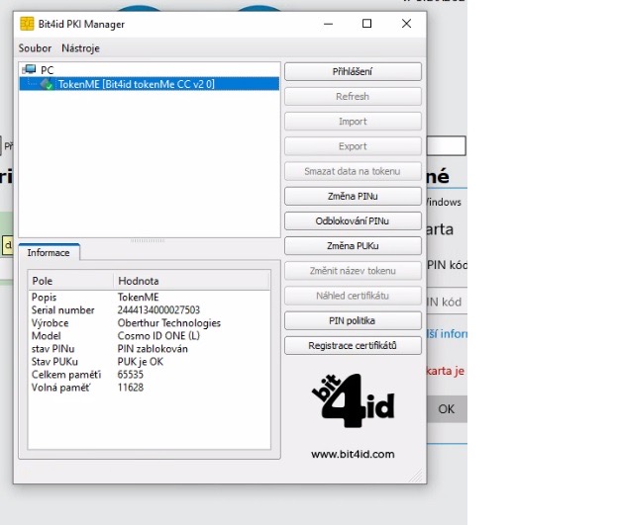Viewport: 617px width, 525px height.
Task: Select the Informace tab
Action: (49, 253)
